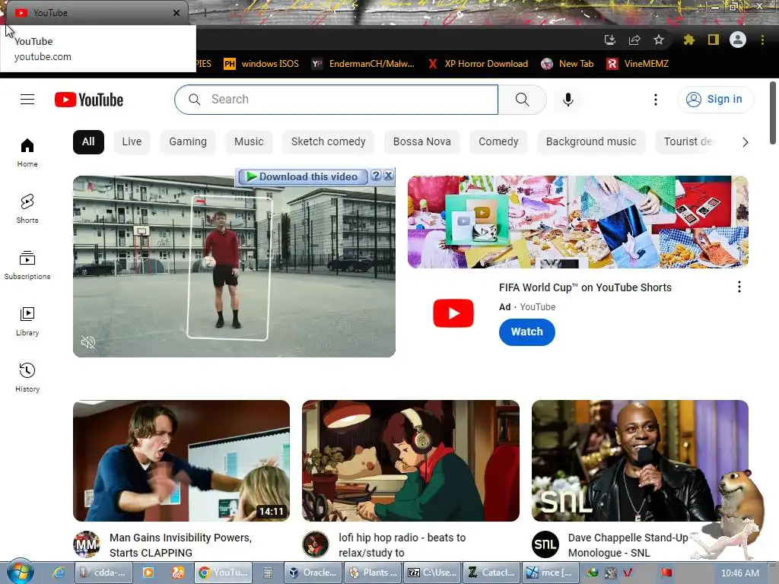
Task: Open the lofi hip hop radio thumbnail
Action: (411, 461)
